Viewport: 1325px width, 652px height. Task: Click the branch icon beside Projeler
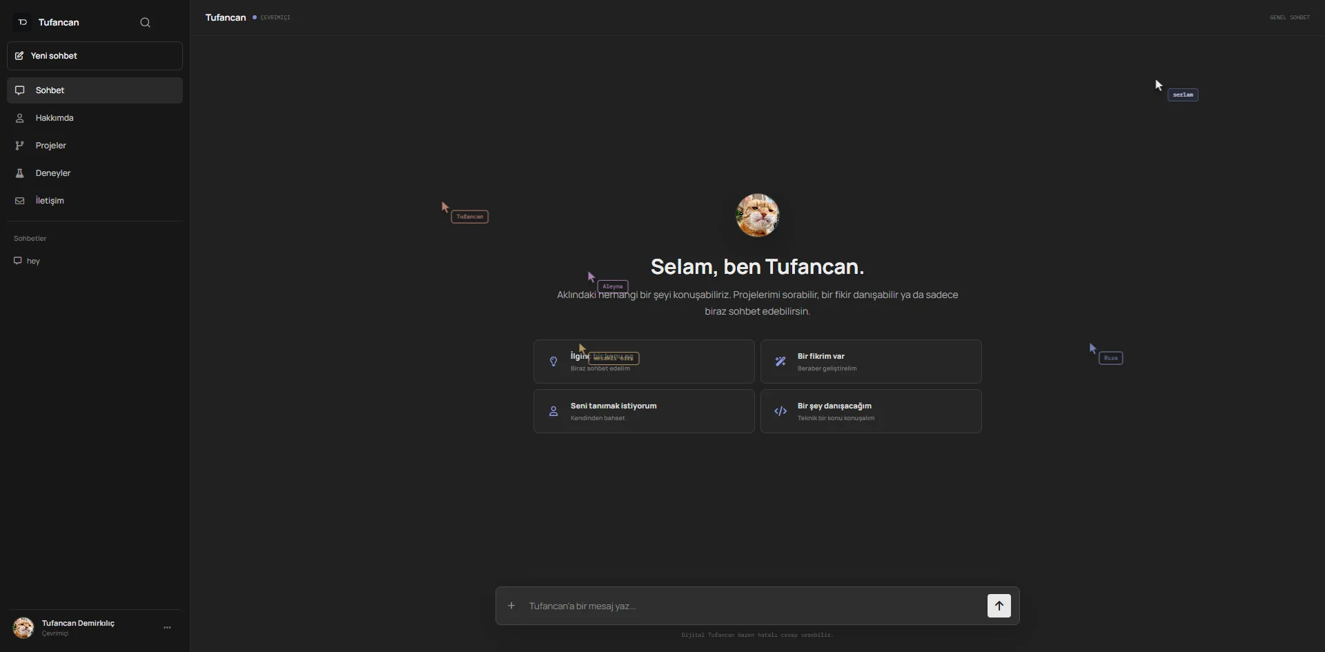tap(20, 146)
